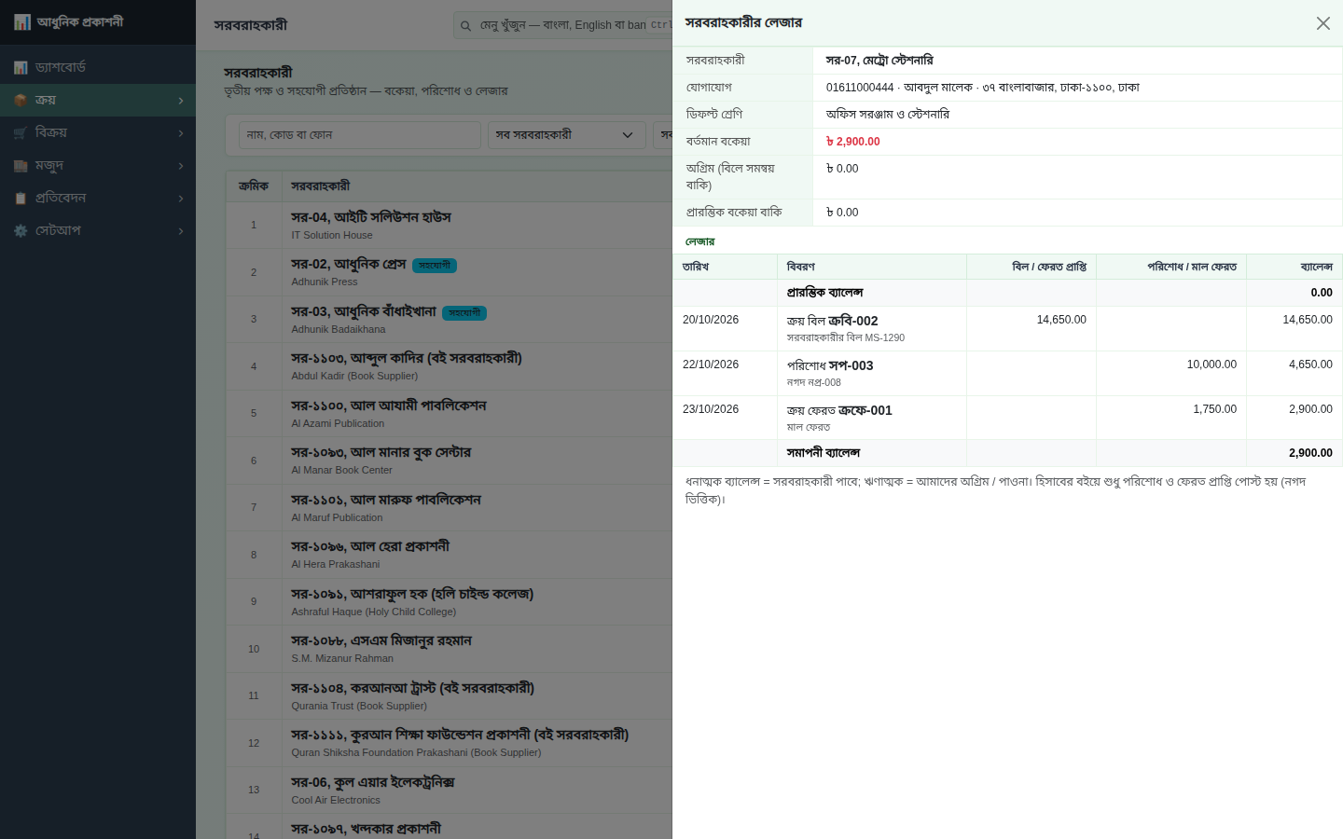Viewport: 1343px width, 839px height.
Task: Click the প্রতিবেদন clipboard icon
Action: pos(21,199)
